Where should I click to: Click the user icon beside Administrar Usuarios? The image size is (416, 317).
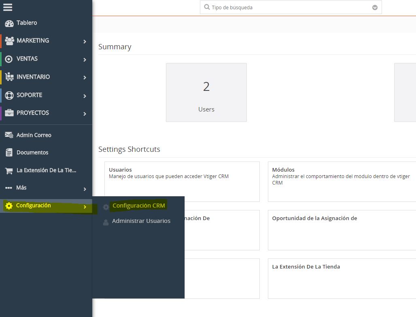[106, 222]
